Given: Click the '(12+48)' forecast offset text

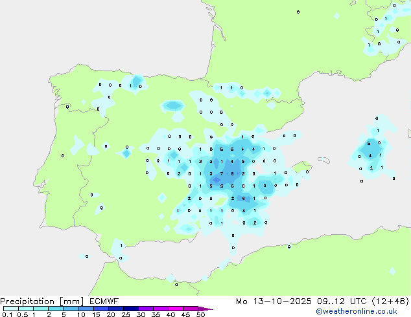Looking at the screenshot, I should [x=390, y=301].
